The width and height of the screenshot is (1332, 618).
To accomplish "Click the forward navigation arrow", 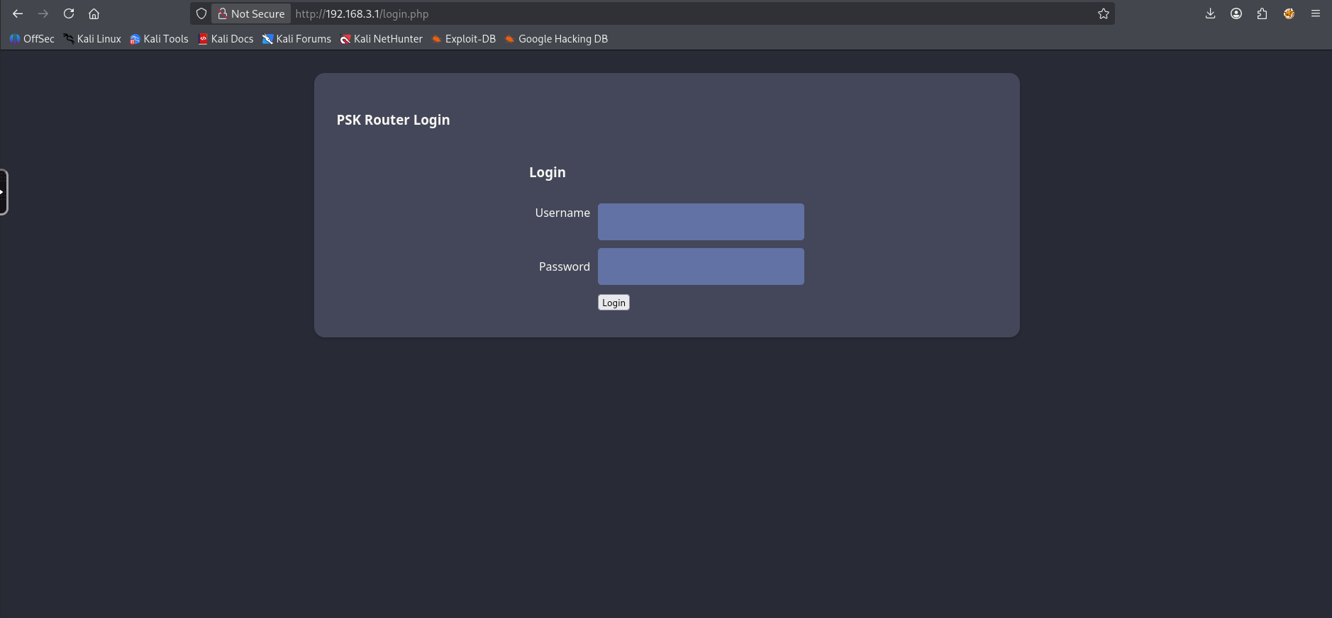I will pyautogui.click(x=43, y=13).
